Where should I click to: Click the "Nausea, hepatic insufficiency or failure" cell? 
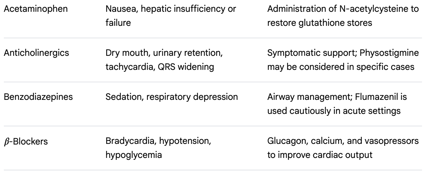[x=171, y=16]
